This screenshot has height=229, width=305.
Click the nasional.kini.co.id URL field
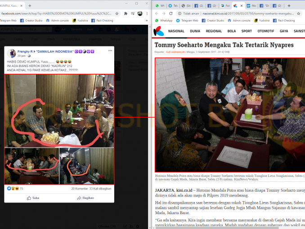[x=248, y=13]
